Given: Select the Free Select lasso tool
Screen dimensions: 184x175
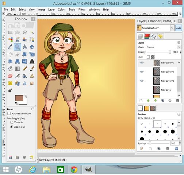Looking at the screenshot, I should click(25, 32).
